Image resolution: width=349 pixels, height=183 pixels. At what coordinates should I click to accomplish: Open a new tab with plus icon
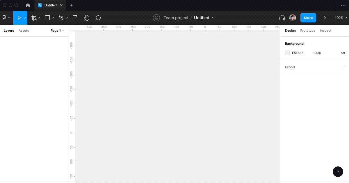[71, 5]
